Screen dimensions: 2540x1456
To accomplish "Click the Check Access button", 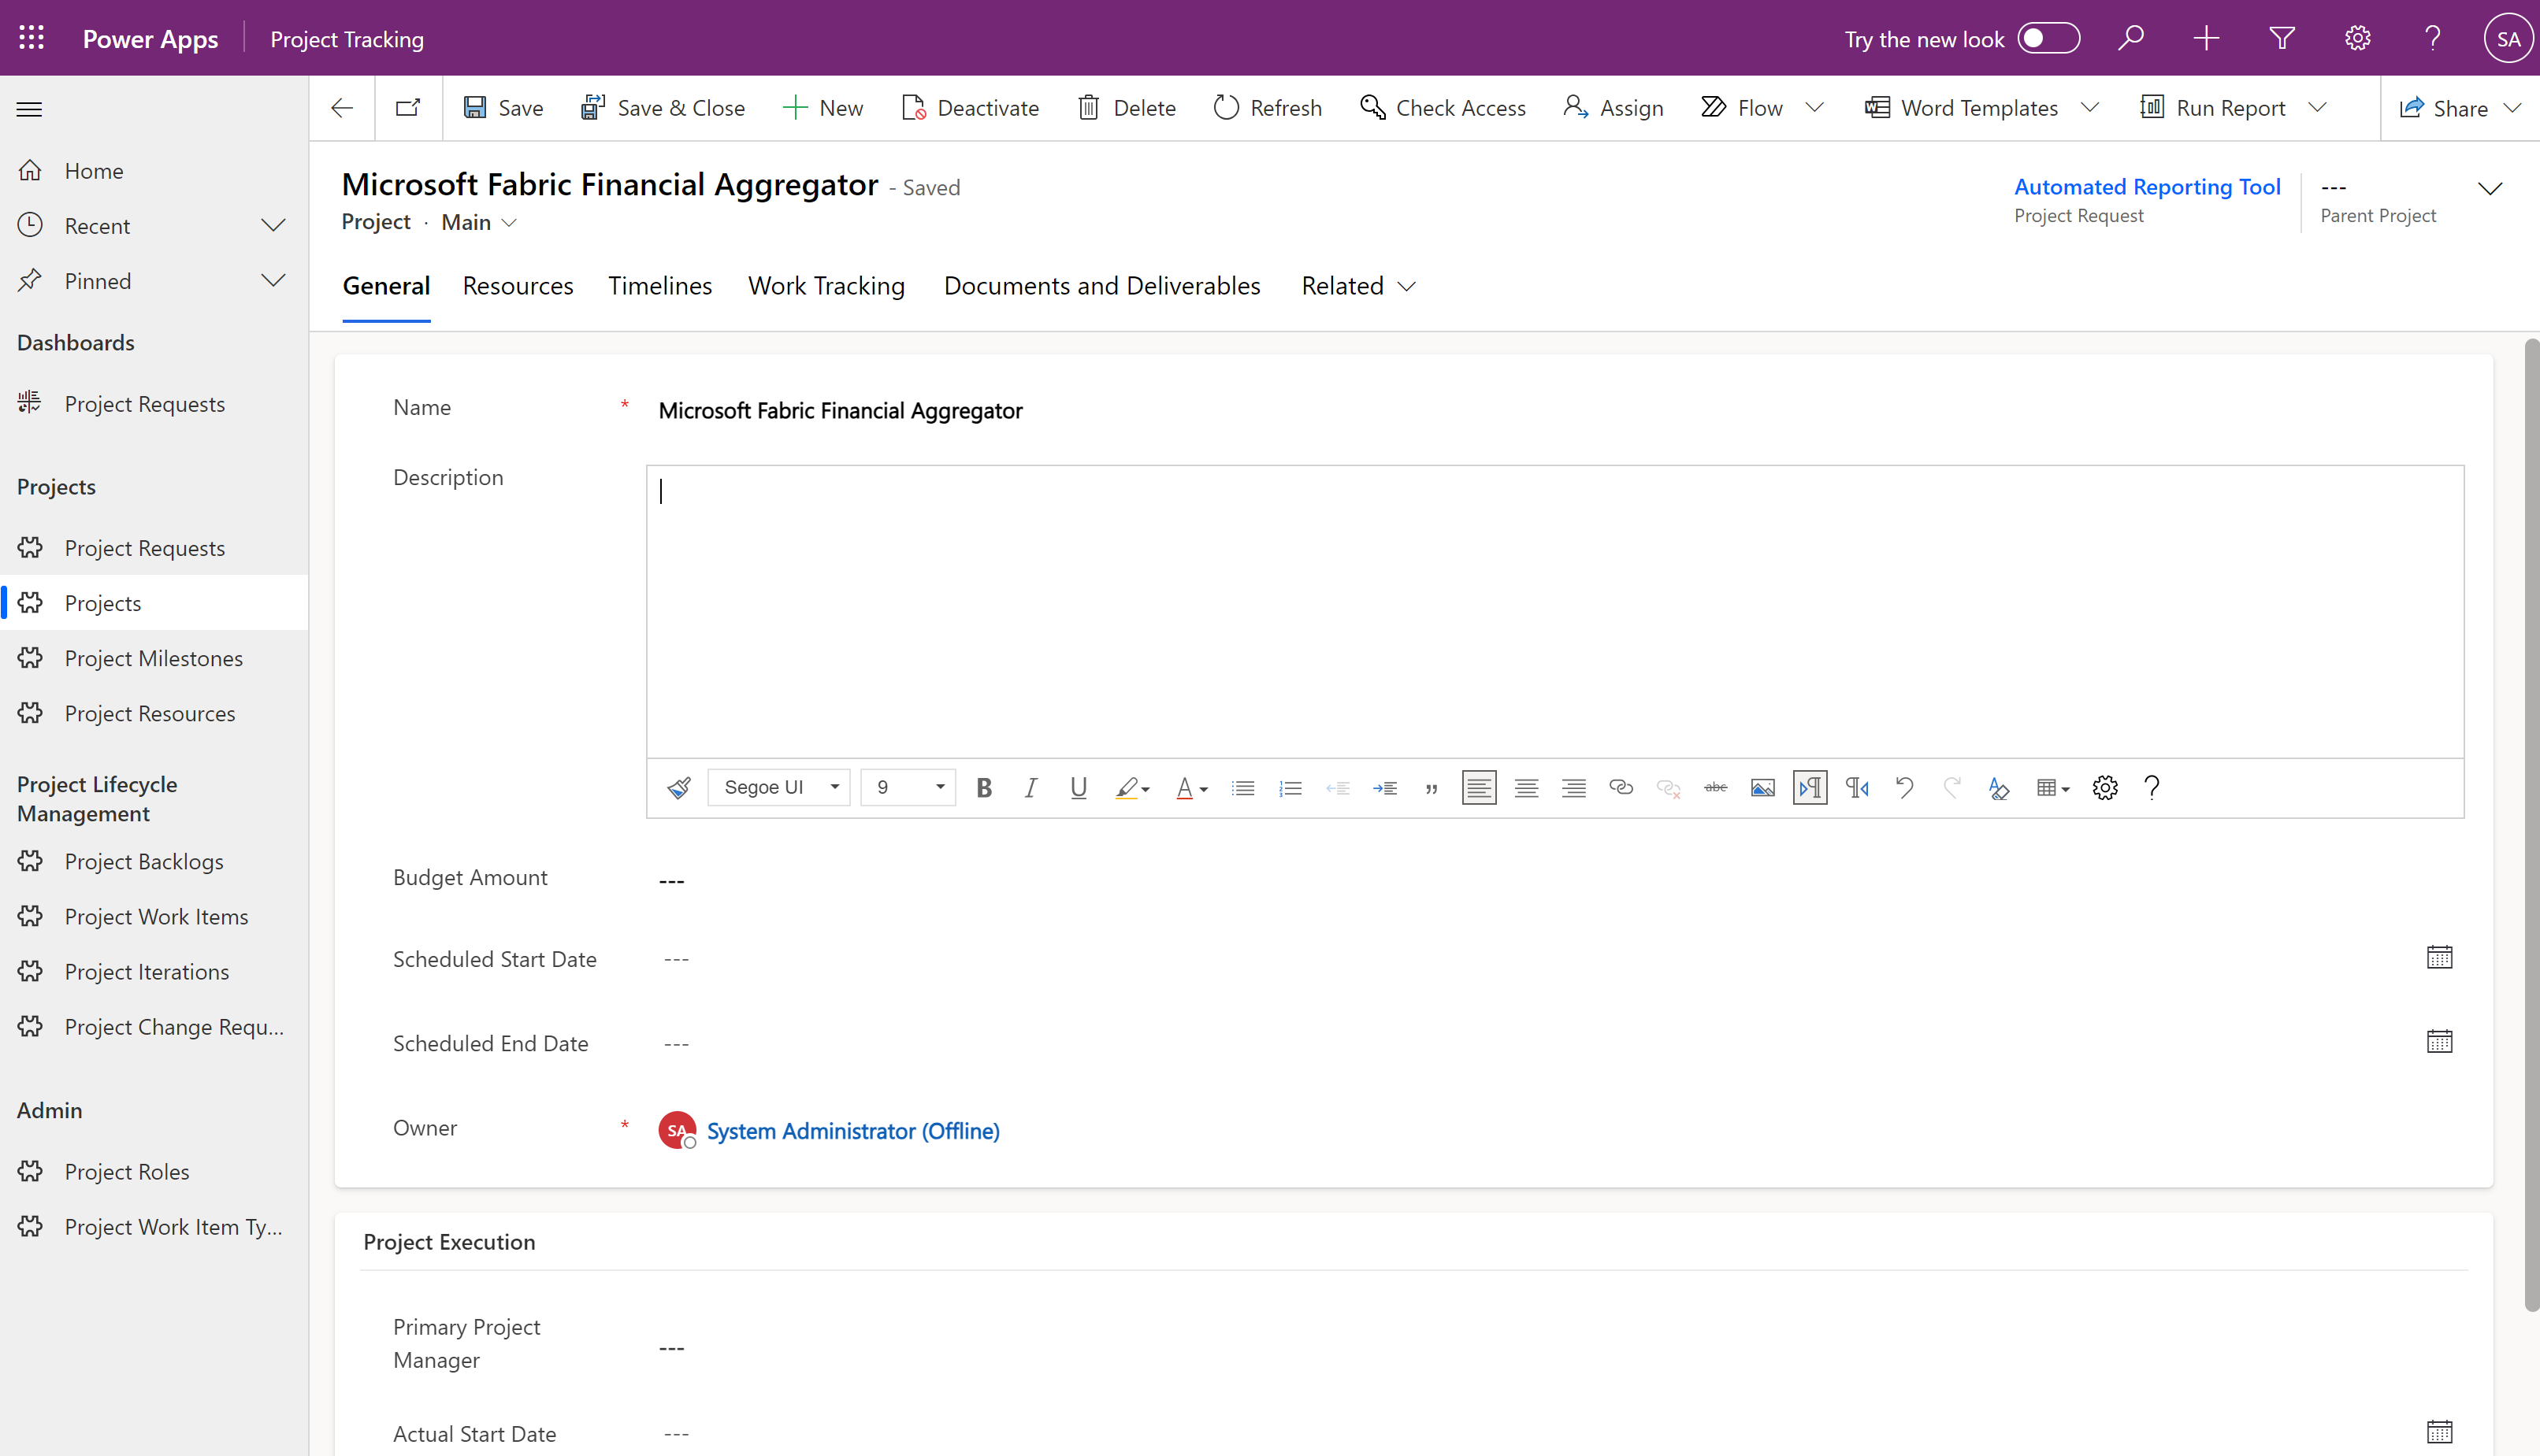I will (x=1443, y=108).
